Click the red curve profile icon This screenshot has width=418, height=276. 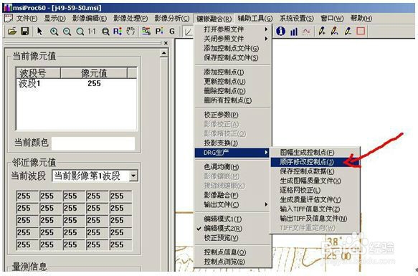306,32
